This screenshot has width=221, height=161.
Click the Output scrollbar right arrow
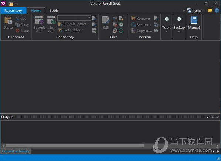coord(217,145)
